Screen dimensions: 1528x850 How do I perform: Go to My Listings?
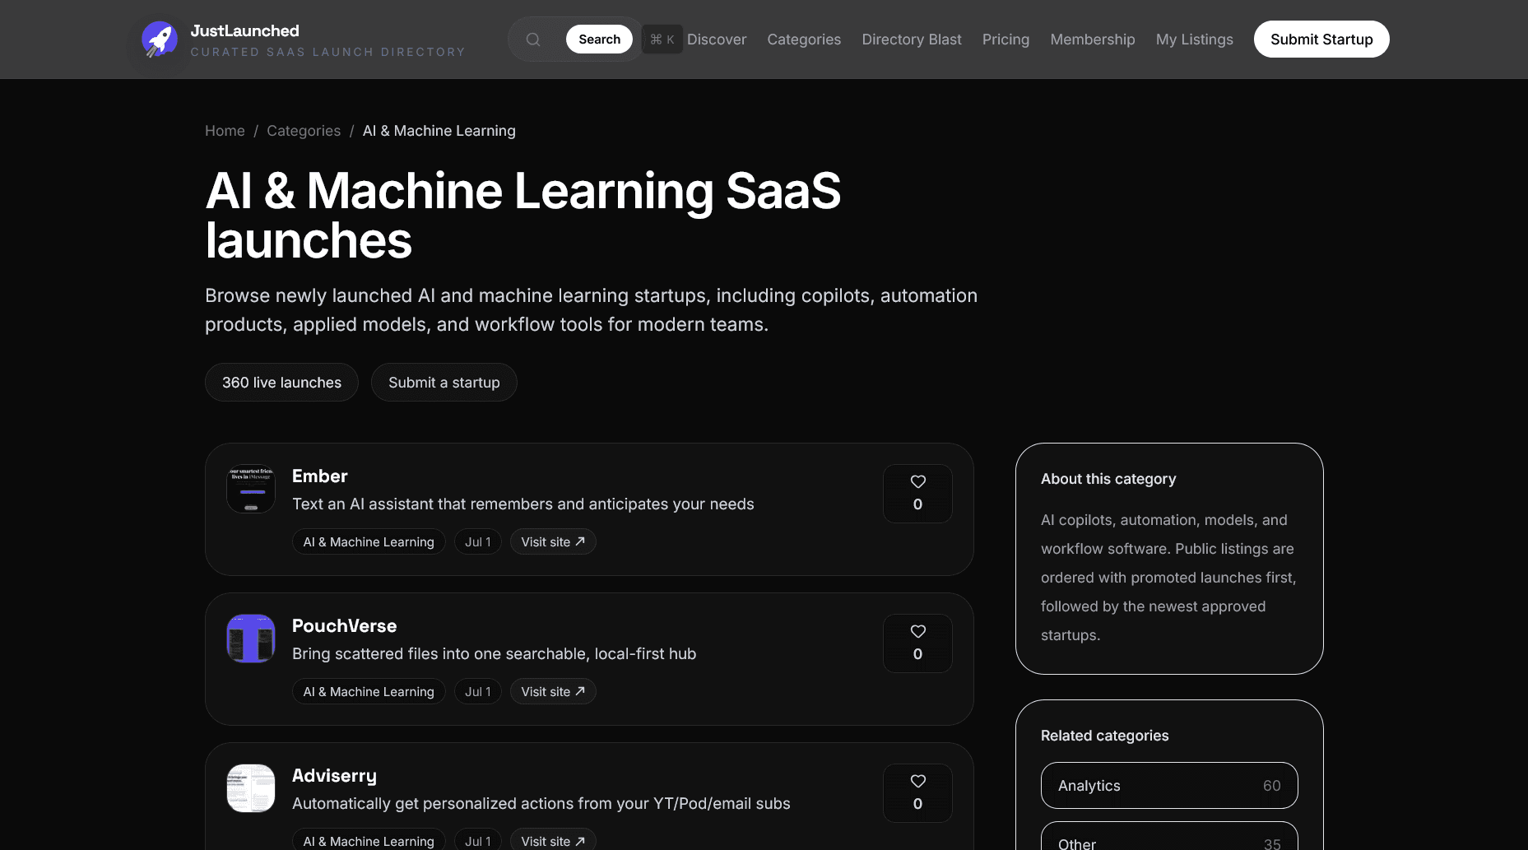[1195, 39]
